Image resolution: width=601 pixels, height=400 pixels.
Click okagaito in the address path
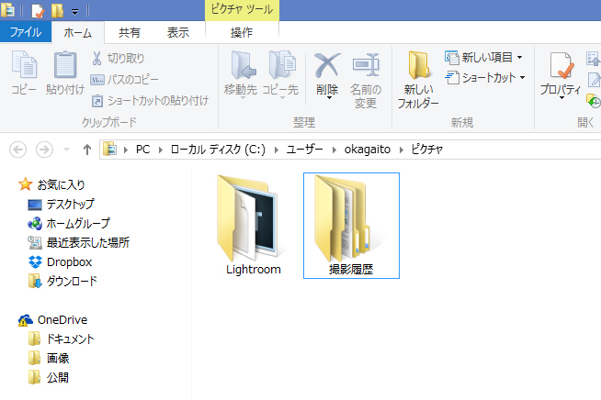click(368, 150)
